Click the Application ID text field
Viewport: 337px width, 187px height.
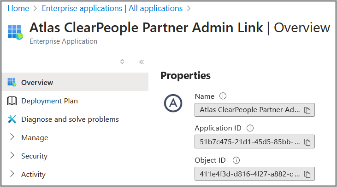(x=249, y=142)
